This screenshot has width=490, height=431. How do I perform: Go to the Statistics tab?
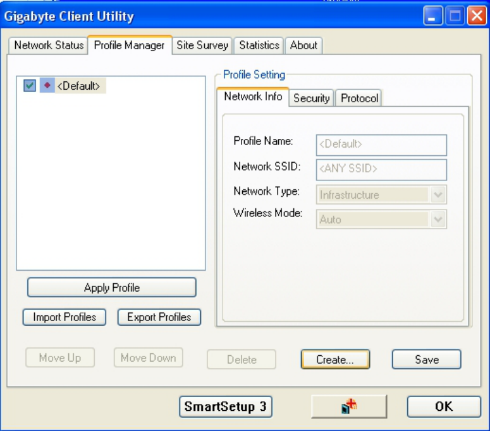(259, 45)
